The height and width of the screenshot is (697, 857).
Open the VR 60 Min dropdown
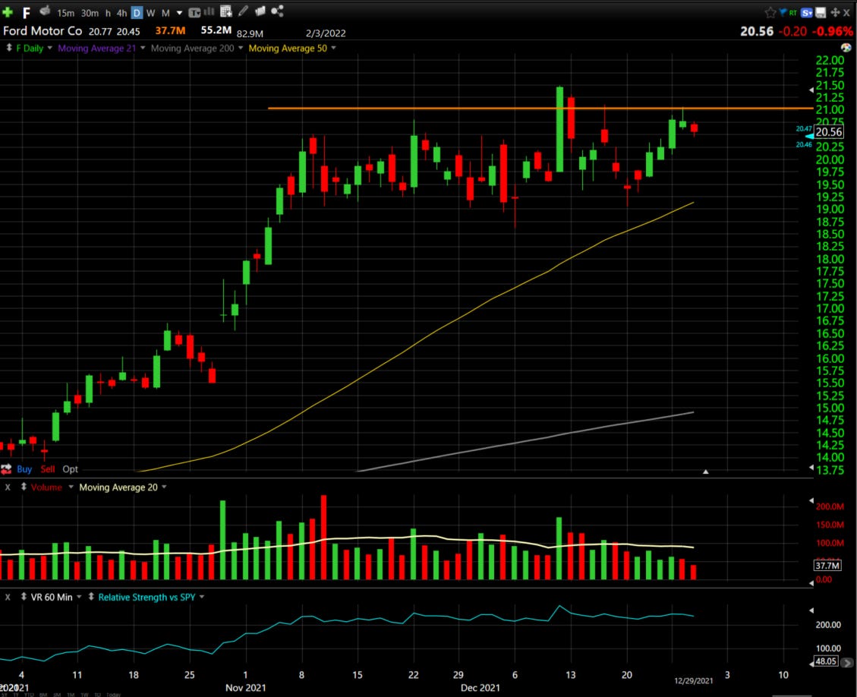tap(79, 597)
